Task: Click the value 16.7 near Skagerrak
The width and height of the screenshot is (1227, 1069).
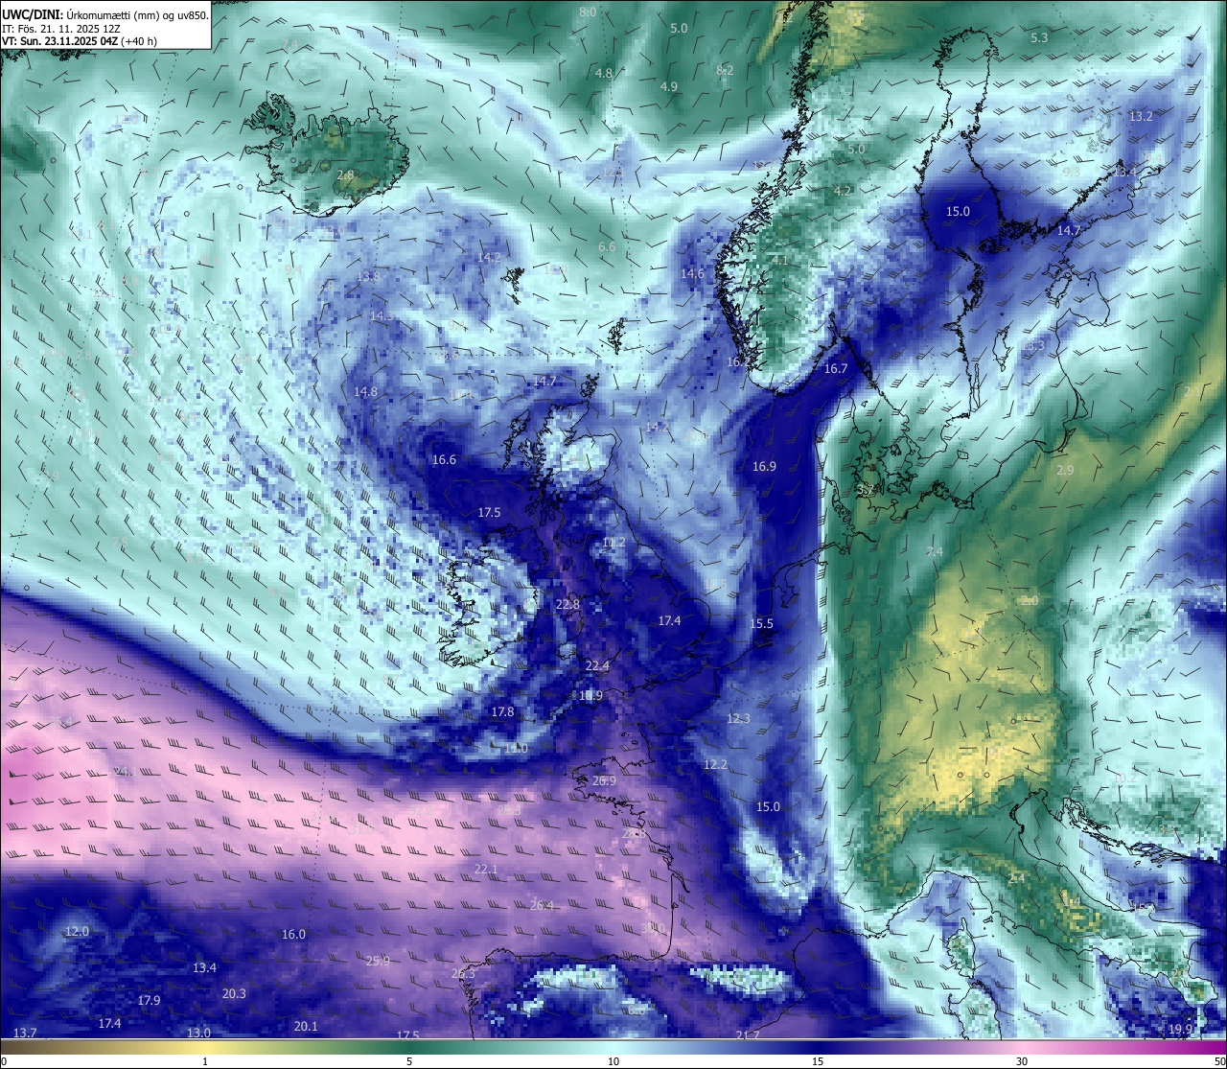Action: click(836, 369)
